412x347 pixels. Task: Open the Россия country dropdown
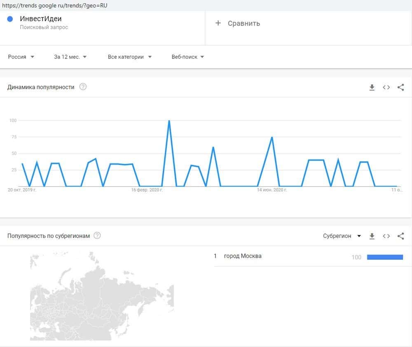(x=21, y=57)
